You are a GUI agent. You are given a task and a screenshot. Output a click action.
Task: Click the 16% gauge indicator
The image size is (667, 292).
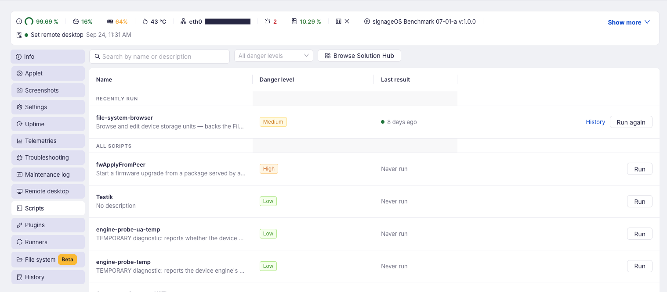tap(83, 21)
